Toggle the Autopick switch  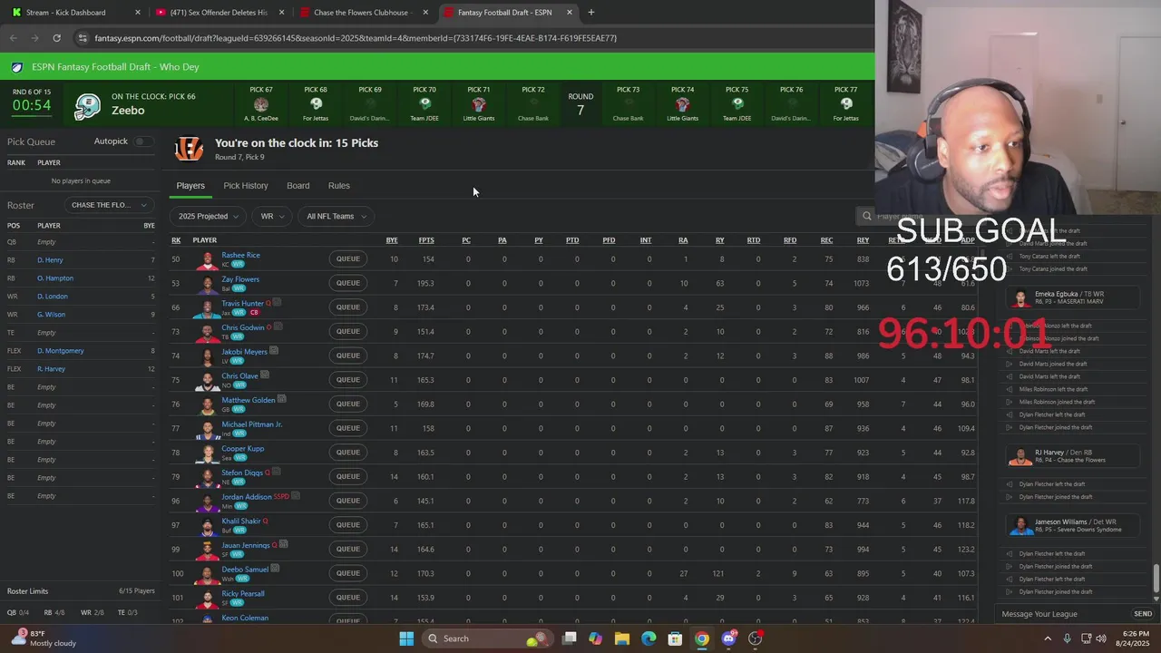click(142, 141)
